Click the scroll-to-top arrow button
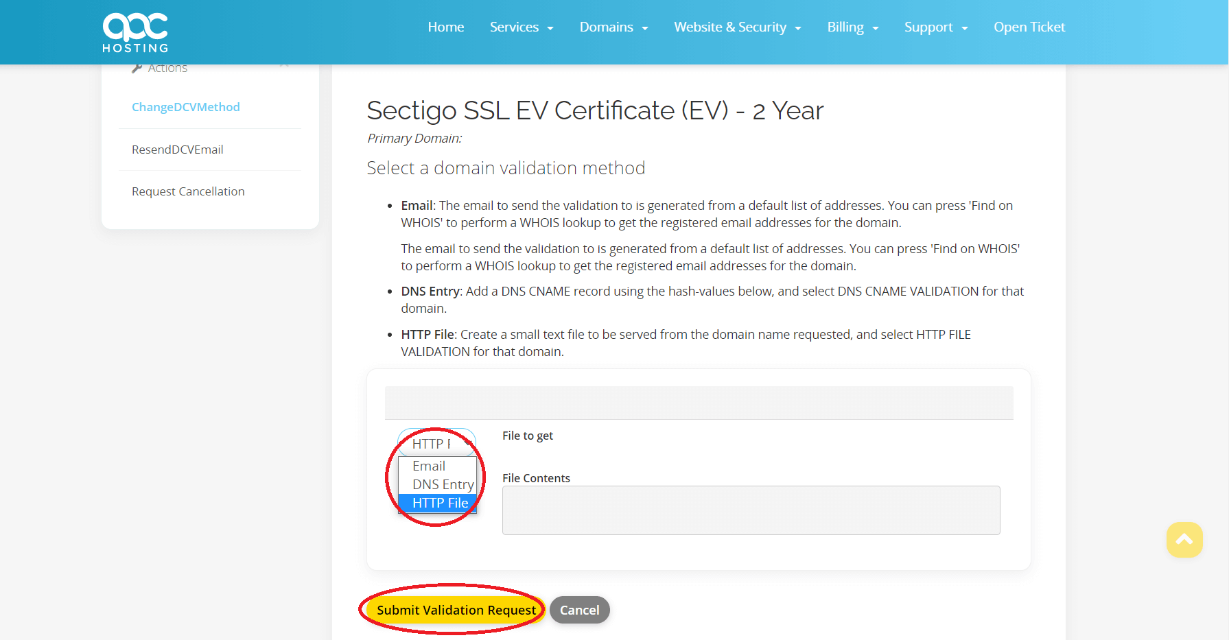Viewport: 1229px width, 640px height. tap(1184, 540)
